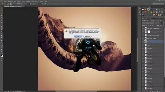This screenshot has width=165, height=92.
Task: Click the warning icon in the dialog
Action: click(66, 31)
